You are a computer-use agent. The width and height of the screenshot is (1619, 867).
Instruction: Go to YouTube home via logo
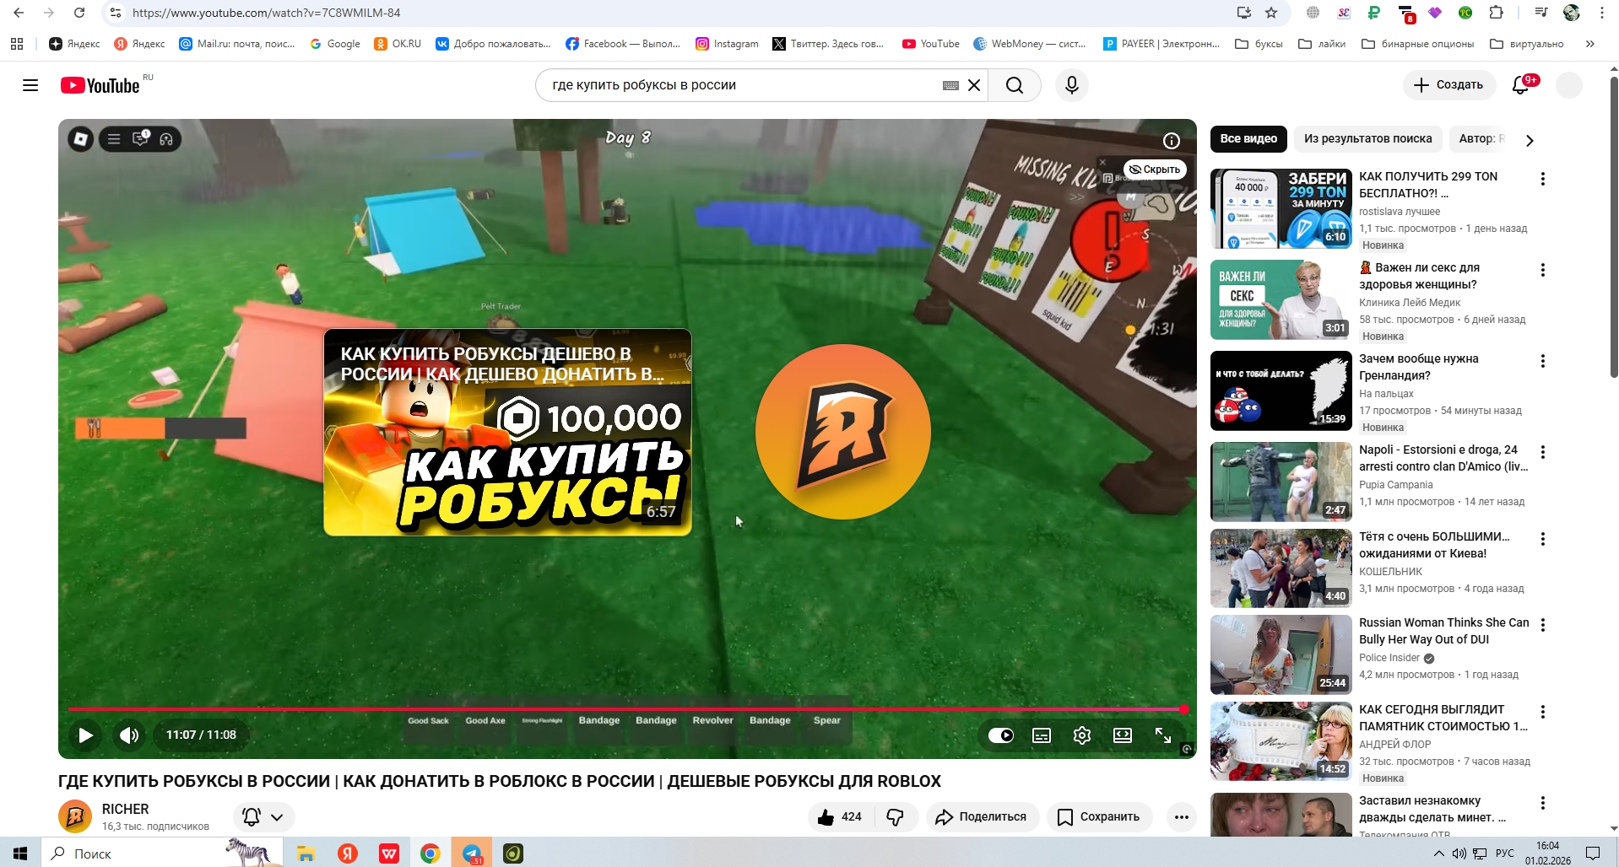point(100,85)
